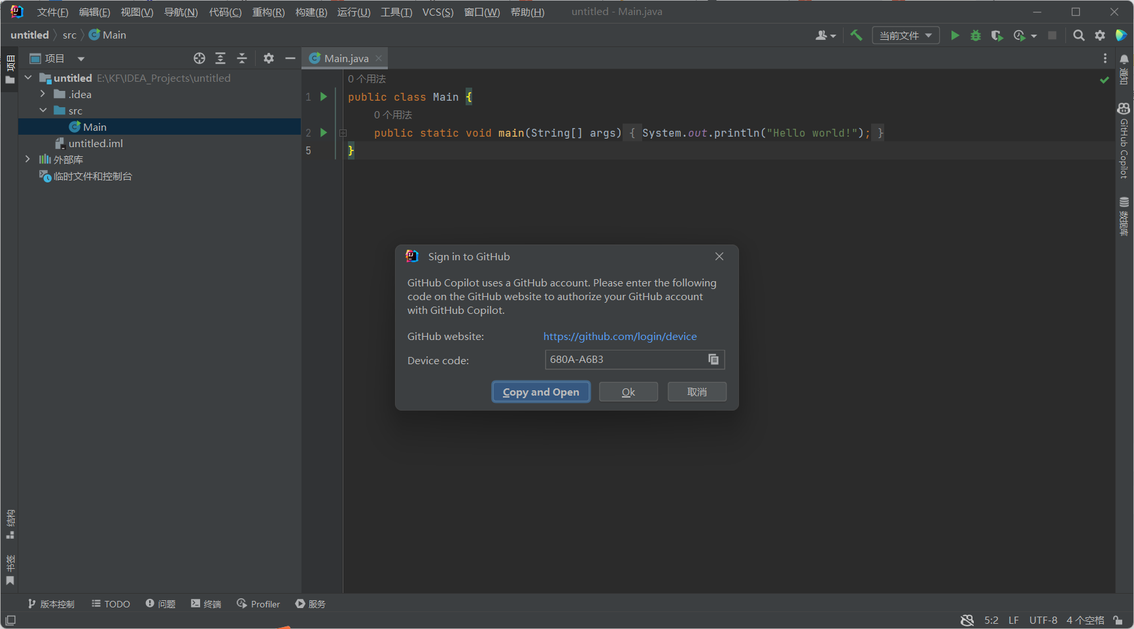Image resolution: width=1134 pixels, height=629 pixels.
Task: Open 问题 problems tool window
Action: coord(160,603)
